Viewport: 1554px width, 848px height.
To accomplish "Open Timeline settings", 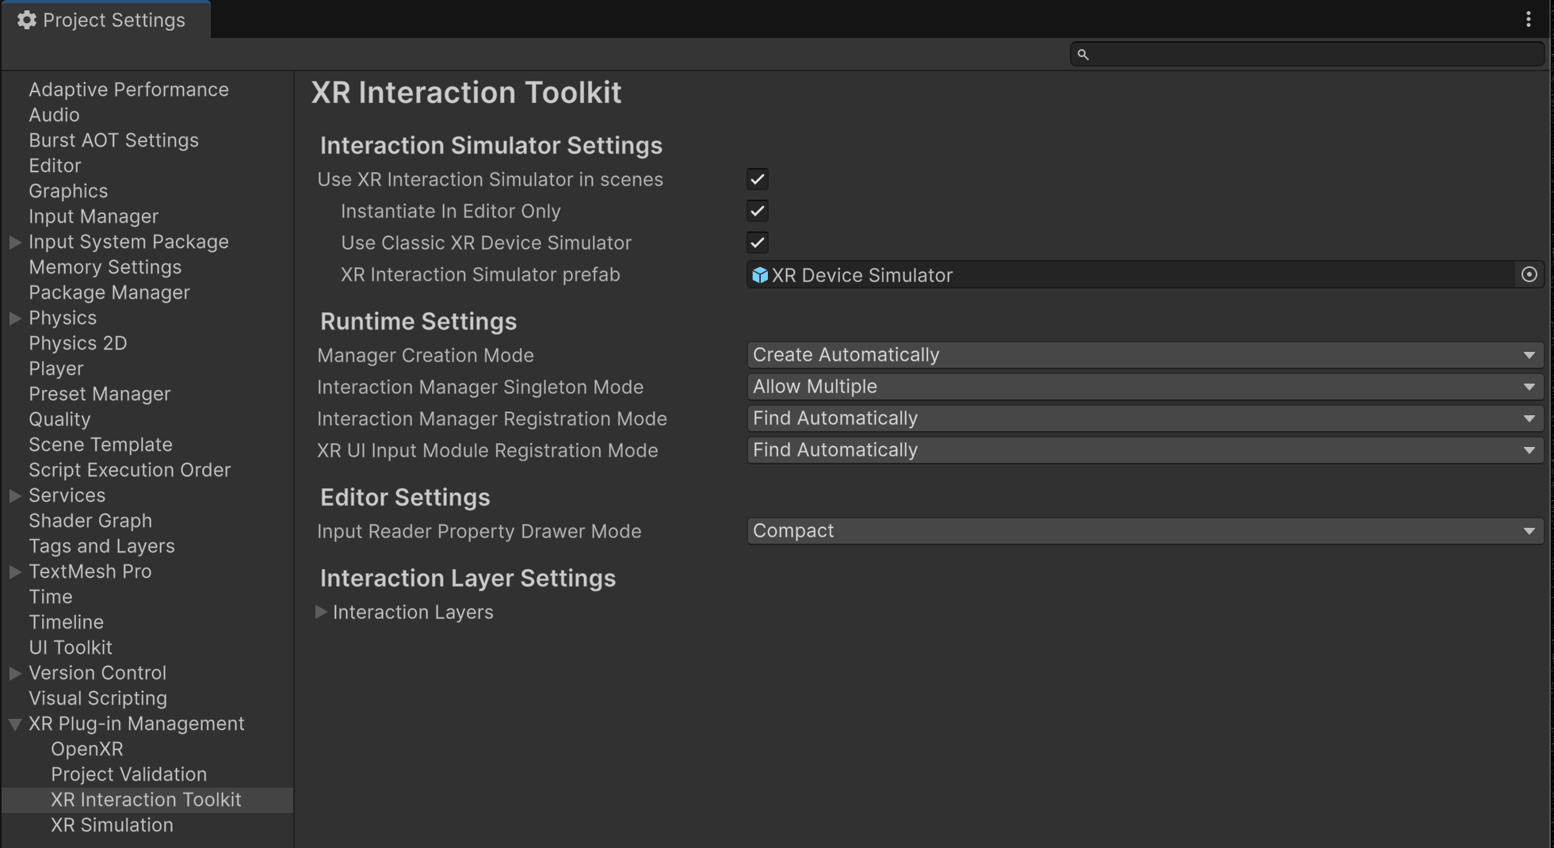I will [x=66, y=622].
